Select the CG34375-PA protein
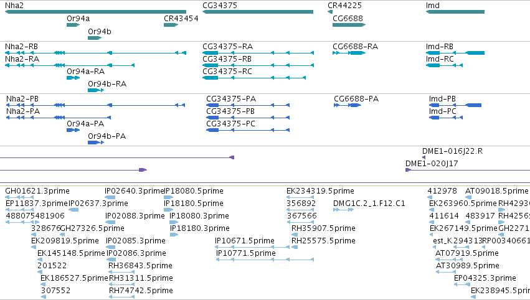Image resolution: width=530 pixels, height=300 pixels. tap(248, 105)
